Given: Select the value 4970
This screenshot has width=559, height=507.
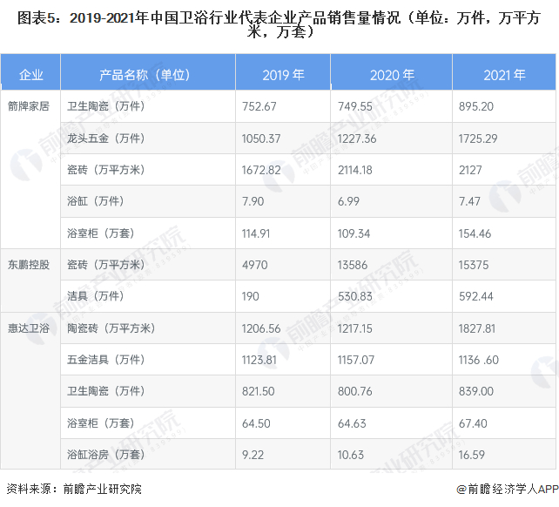Looking at the screenshot, I should tap(255, 265).
